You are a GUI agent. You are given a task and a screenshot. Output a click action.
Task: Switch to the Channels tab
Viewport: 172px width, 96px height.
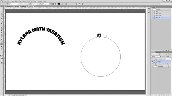pyautogui.click(x=158, y=52)
